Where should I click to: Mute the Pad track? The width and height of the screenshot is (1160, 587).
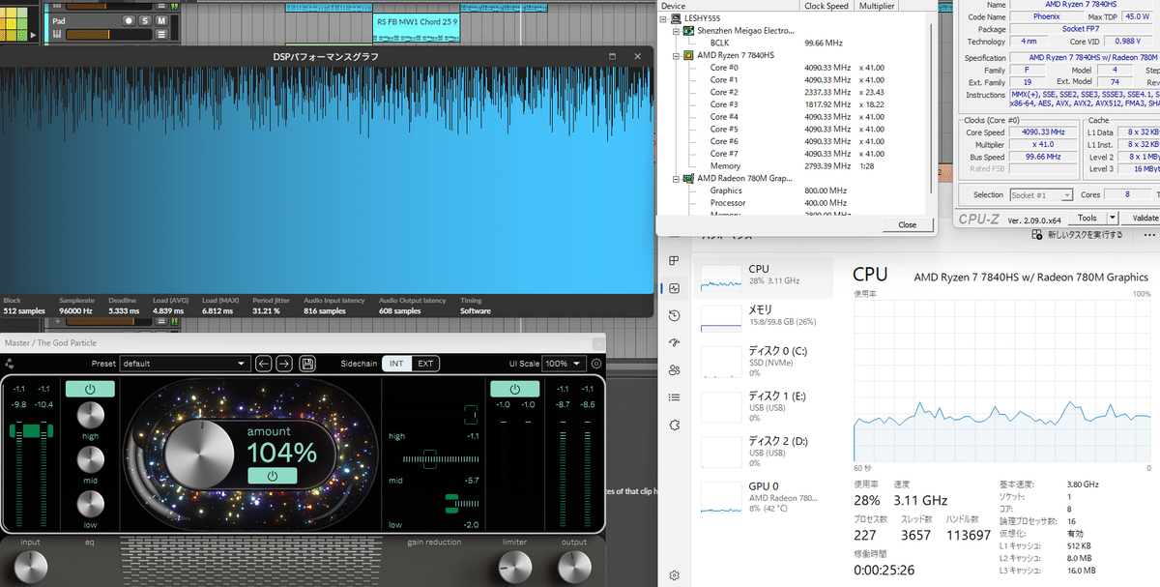pos(161,20)
